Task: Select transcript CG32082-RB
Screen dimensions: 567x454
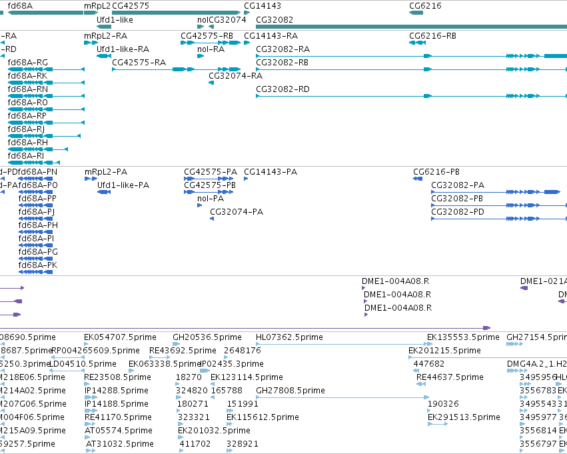Action: coord(412,69)
